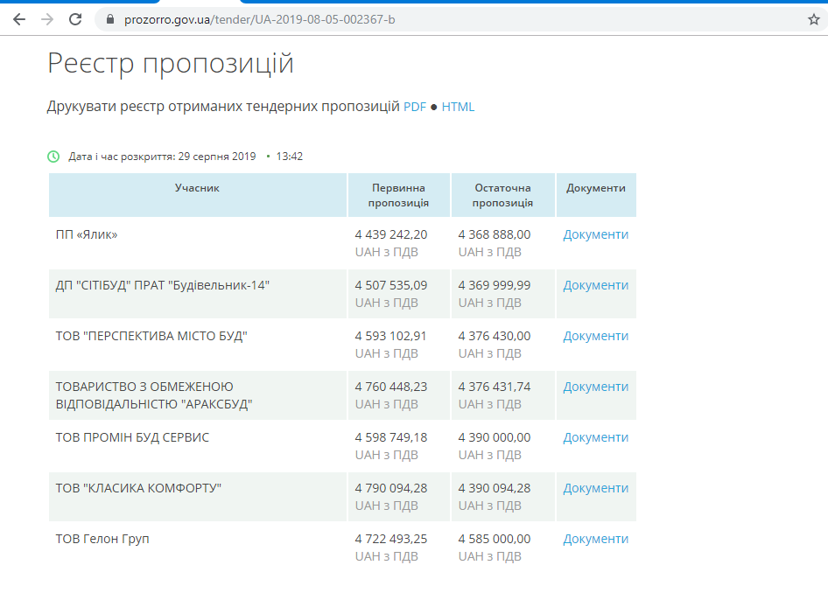Click participant ТОВ "КЛАСИКА КОМФОРТУ"

click(x=138, y=488)
